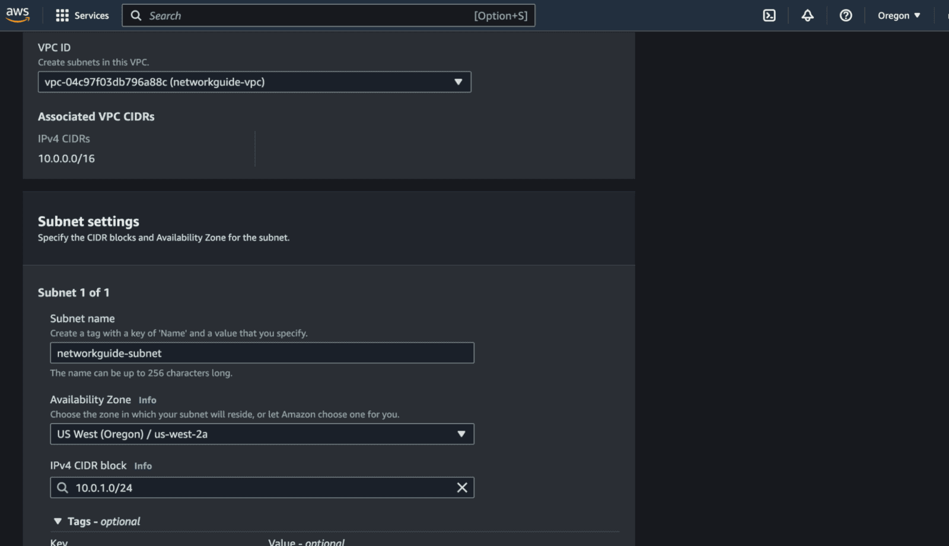
Task: Open the notifications bell
Action: [807, 15]
